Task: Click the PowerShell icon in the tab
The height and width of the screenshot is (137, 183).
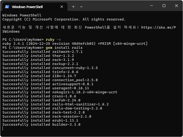Action: tap(7, 7)
